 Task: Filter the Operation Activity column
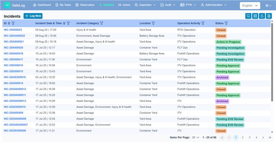coord(203,23)
